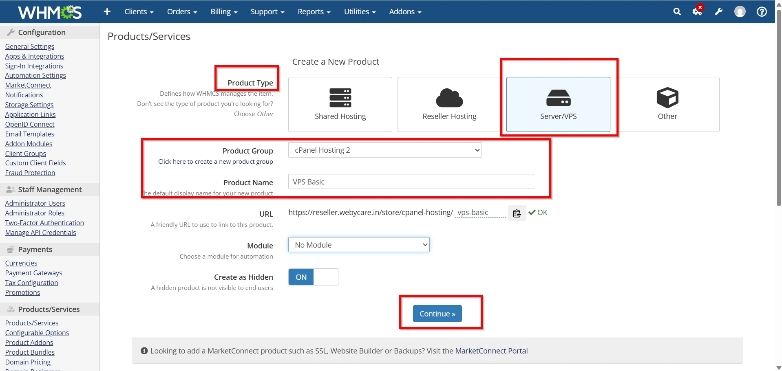782x371 pixels.
Task: Open the help question mark icon
Action: tap(762, 12)
